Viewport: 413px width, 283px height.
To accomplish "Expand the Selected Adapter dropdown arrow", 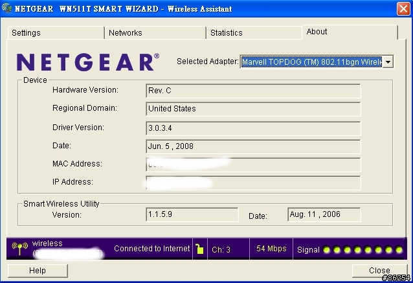I will 388,62.
